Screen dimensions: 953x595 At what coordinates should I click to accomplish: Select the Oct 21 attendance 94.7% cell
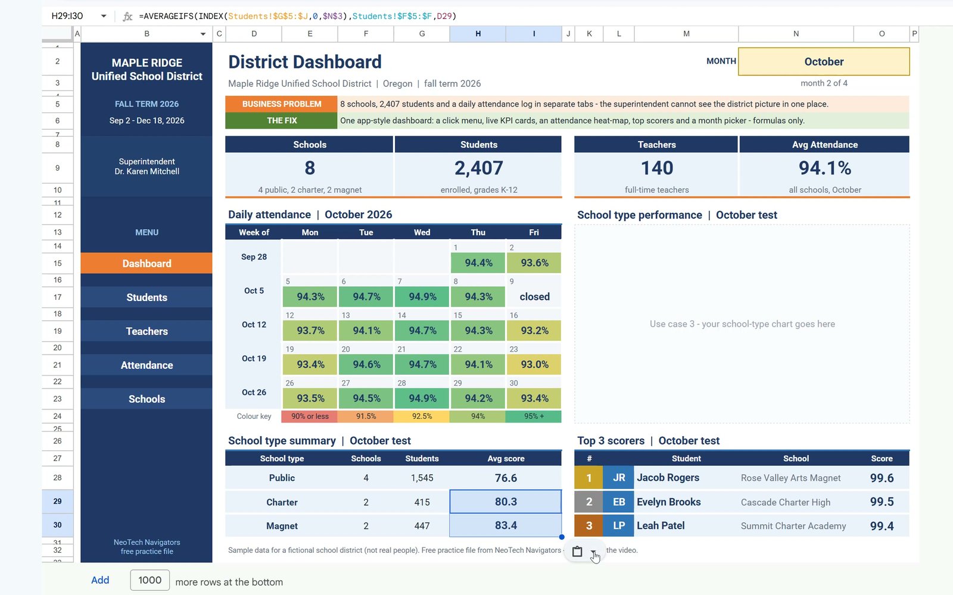[x=422, y=365]
